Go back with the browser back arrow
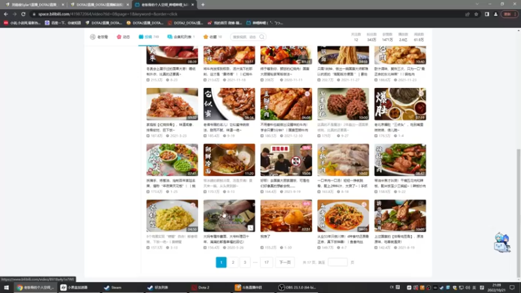 tap(6, 14)
